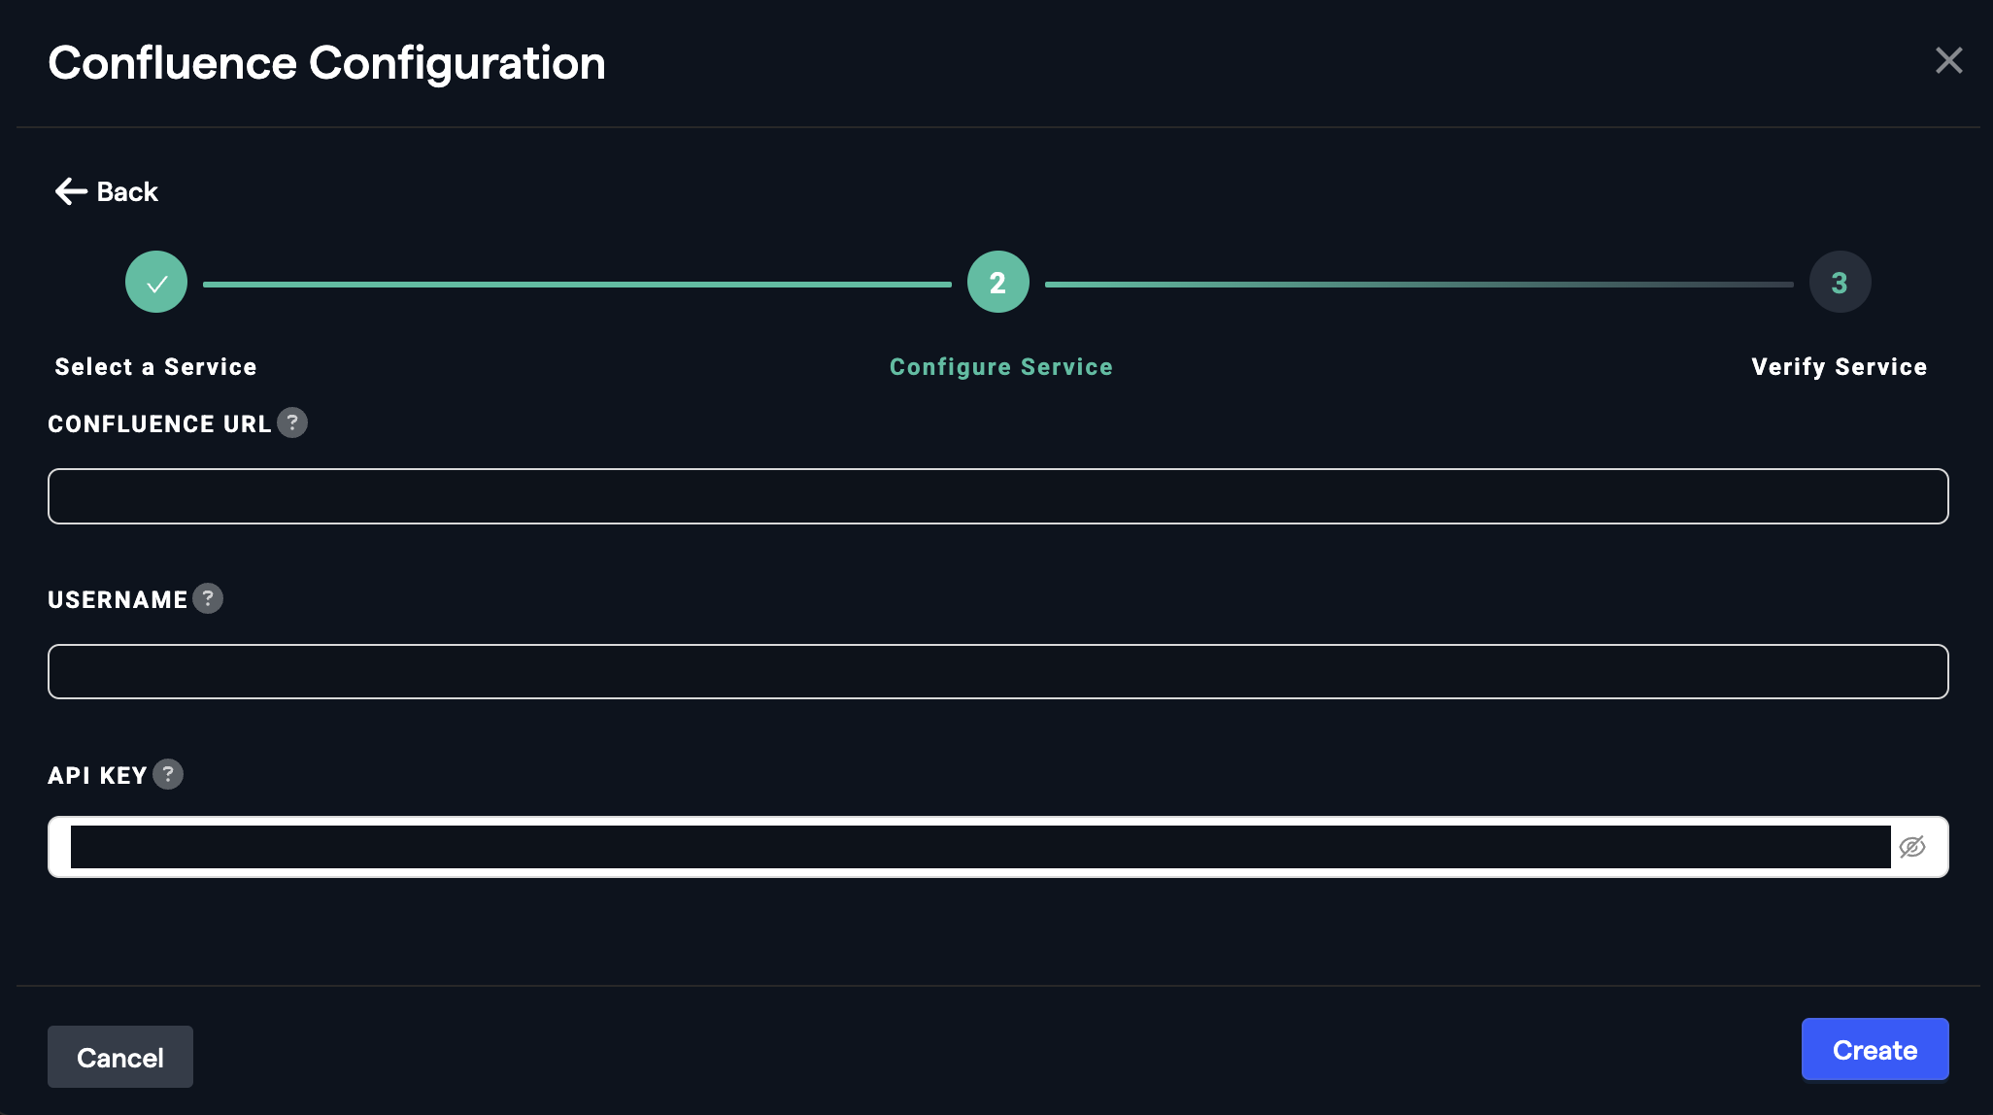Open the Username help tooltip
Screen dimensions: 1993x1115
click(x=208, y=598)
